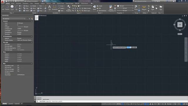Open Layer Properties manager

pos(69,8)
